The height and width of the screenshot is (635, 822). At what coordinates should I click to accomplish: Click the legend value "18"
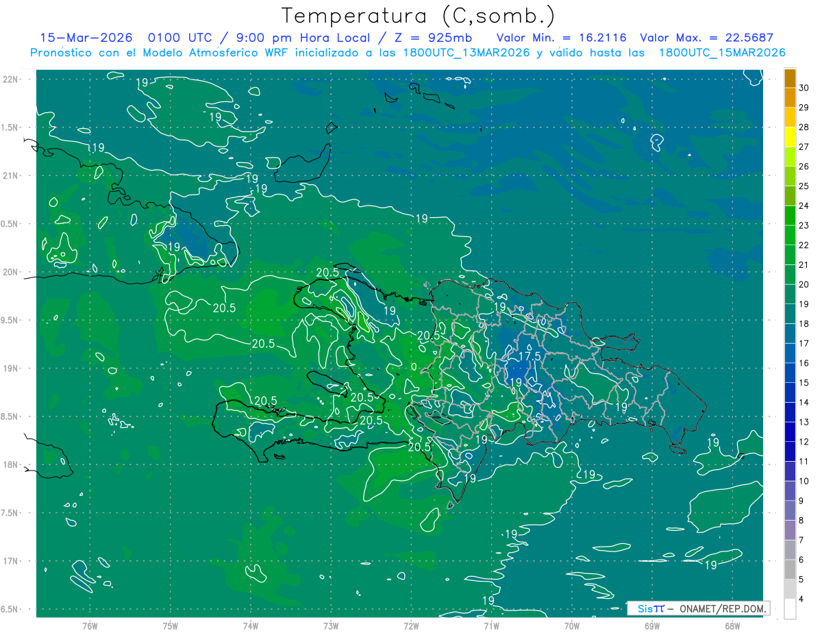[x=804, y=323]
